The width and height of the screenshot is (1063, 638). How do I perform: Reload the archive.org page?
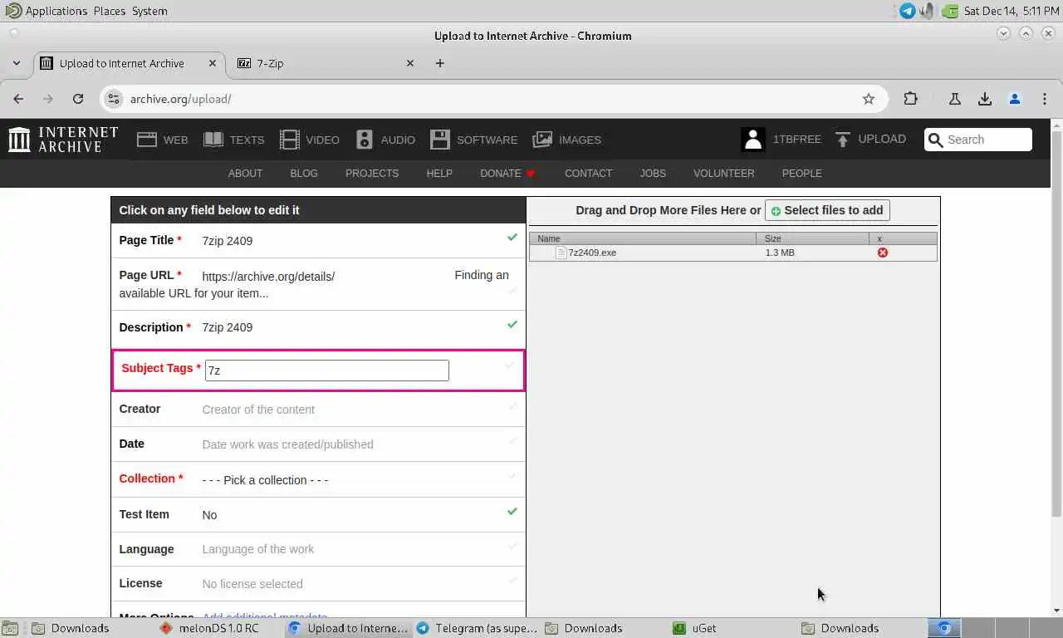(78, 99)
